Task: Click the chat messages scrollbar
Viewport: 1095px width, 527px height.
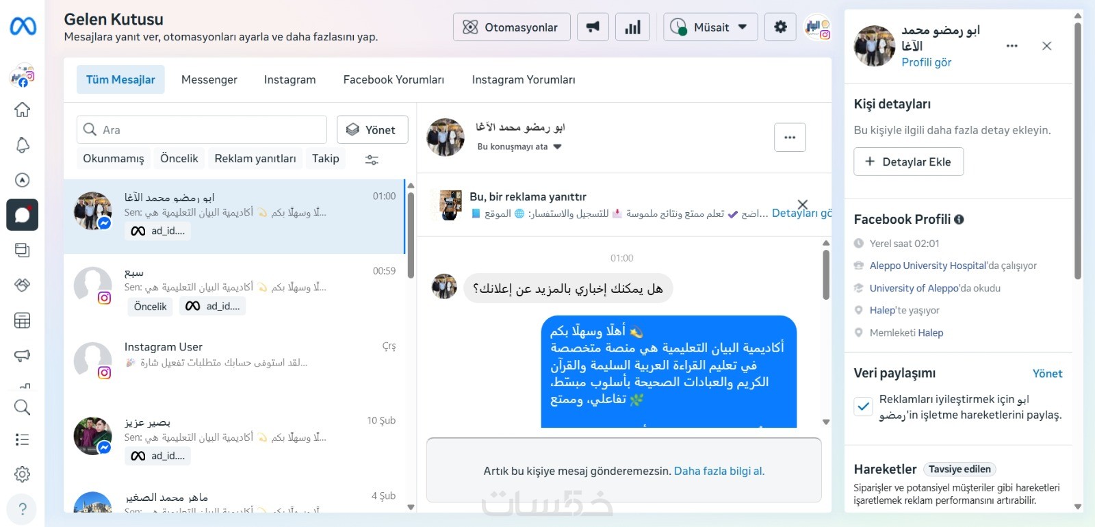Action: pyautogui.click(x=826, y=274)
